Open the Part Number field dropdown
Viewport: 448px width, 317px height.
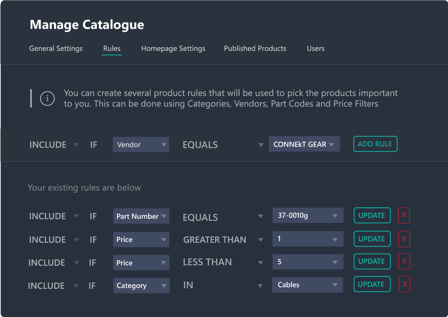click(x=141, y=216)
